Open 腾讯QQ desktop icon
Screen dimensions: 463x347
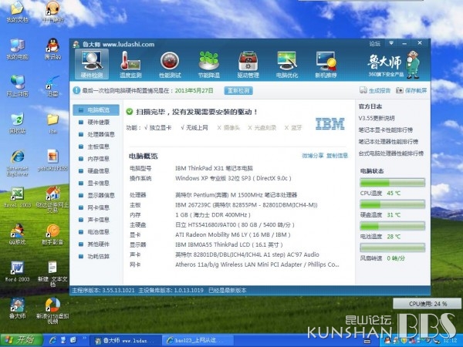pyautogui.click(x=52, y=49)
